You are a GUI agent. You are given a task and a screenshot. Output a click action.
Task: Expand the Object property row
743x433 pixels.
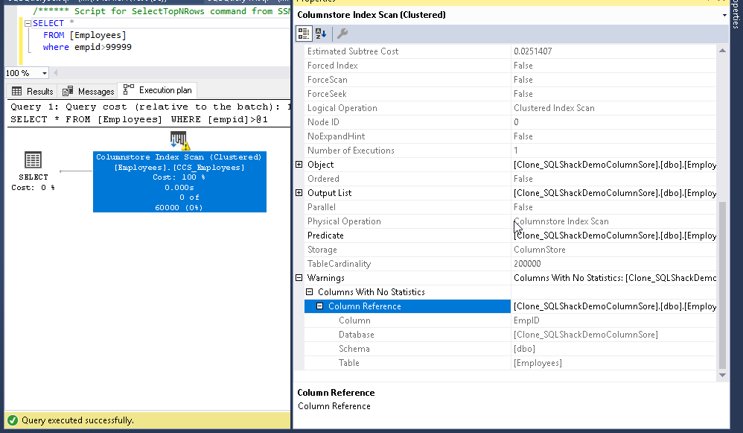(x=299, y=165)
